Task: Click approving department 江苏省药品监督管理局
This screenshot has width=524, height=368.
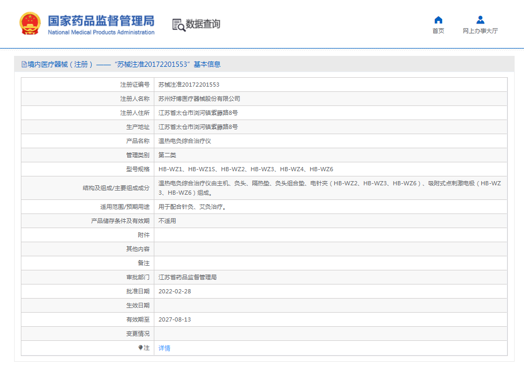Action: (187, 277)
